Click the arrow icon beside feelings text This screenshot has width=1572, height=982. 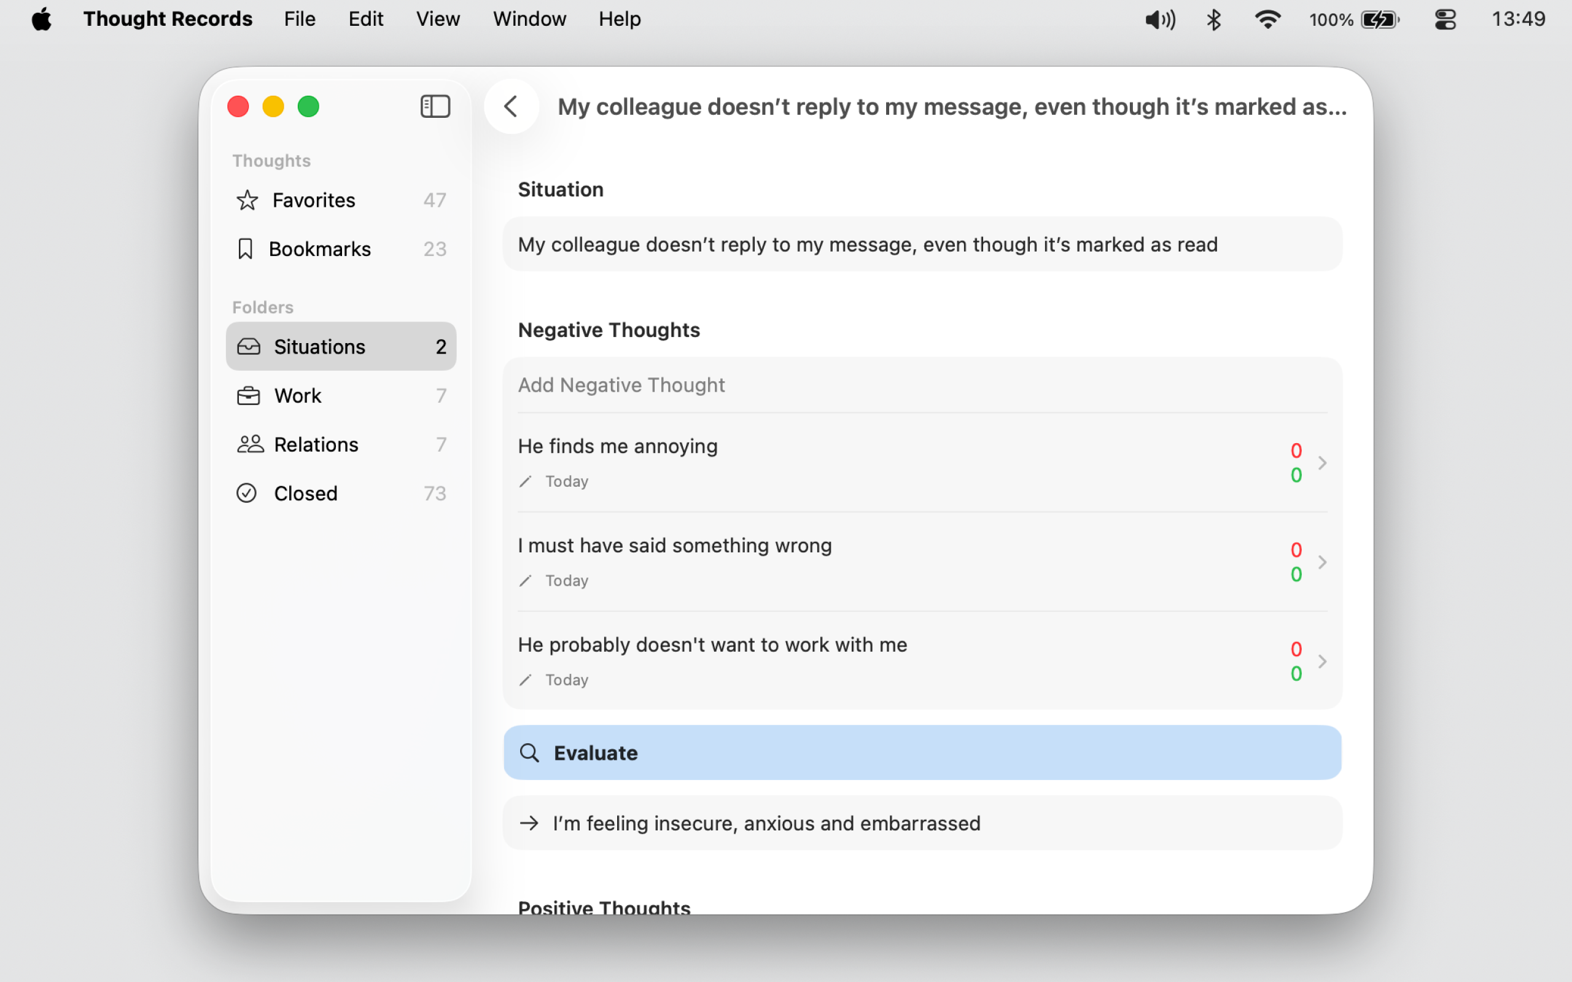click(x=529, y=824)
